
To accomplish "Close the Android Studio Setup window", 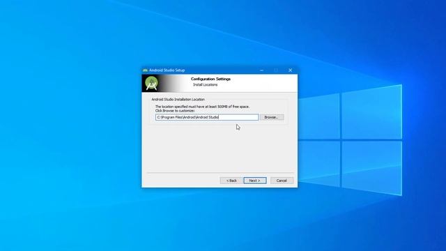I will pyautogui.click(x=290, y=70).
